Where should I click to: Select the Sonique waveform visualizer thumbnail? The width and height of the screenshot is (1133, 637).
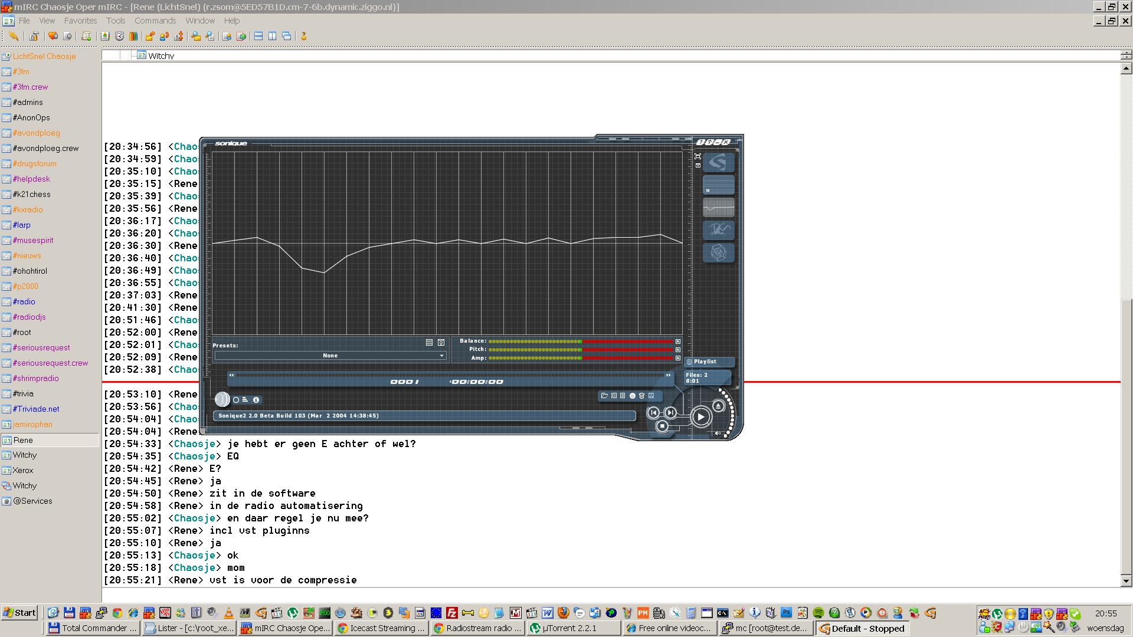[718, 207]
